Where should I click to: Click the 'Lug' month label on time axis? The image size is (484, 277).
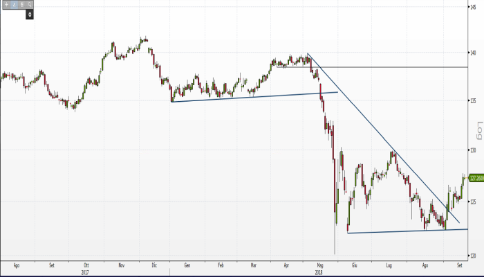[x=389, y=265]
